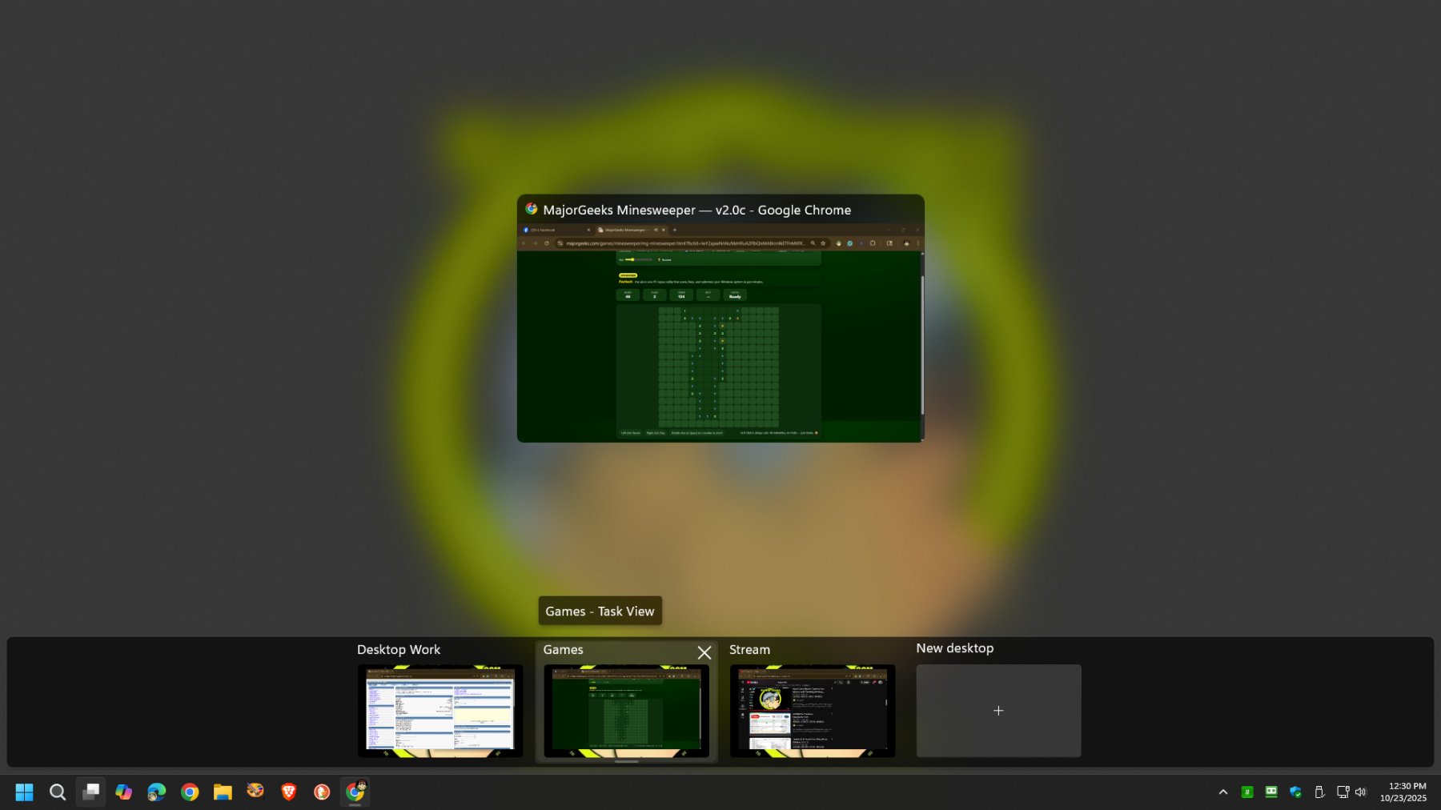Launch the paint palette app on the taskbar
This screenshot has height=810, width=1441.
(255, 792)
